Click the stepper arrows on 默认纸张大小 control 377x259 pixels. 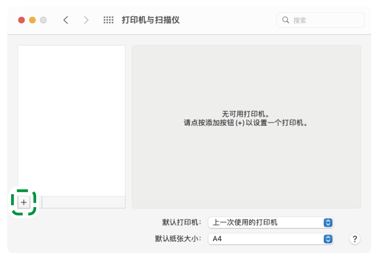point(328,239)
